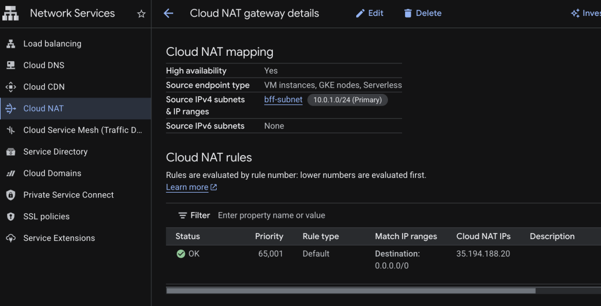Click the Delete button label
The width and height of the screenshot is (601, 306).
coord(428,14)
